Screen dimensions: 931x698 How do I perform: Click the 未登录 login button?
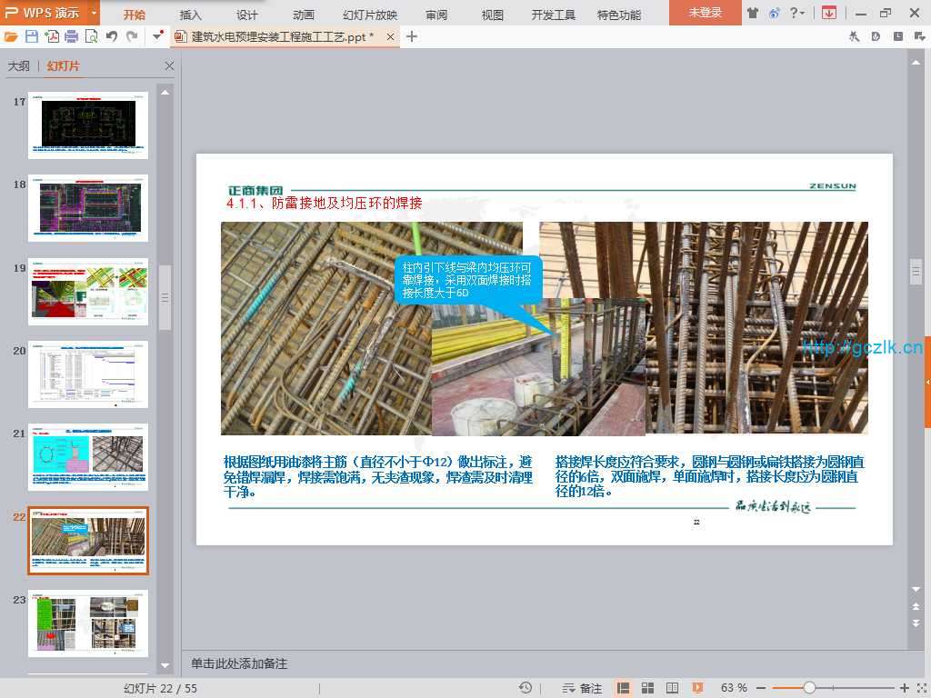pyautogui.click(x=705, y=13)
